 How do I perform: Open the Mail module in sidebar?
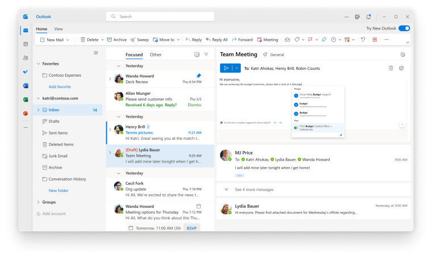pos(26,30)
